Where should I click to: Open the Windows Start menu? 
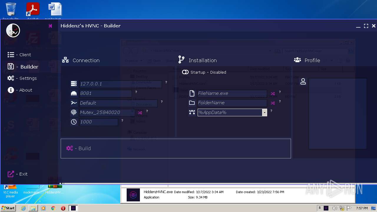8,208
